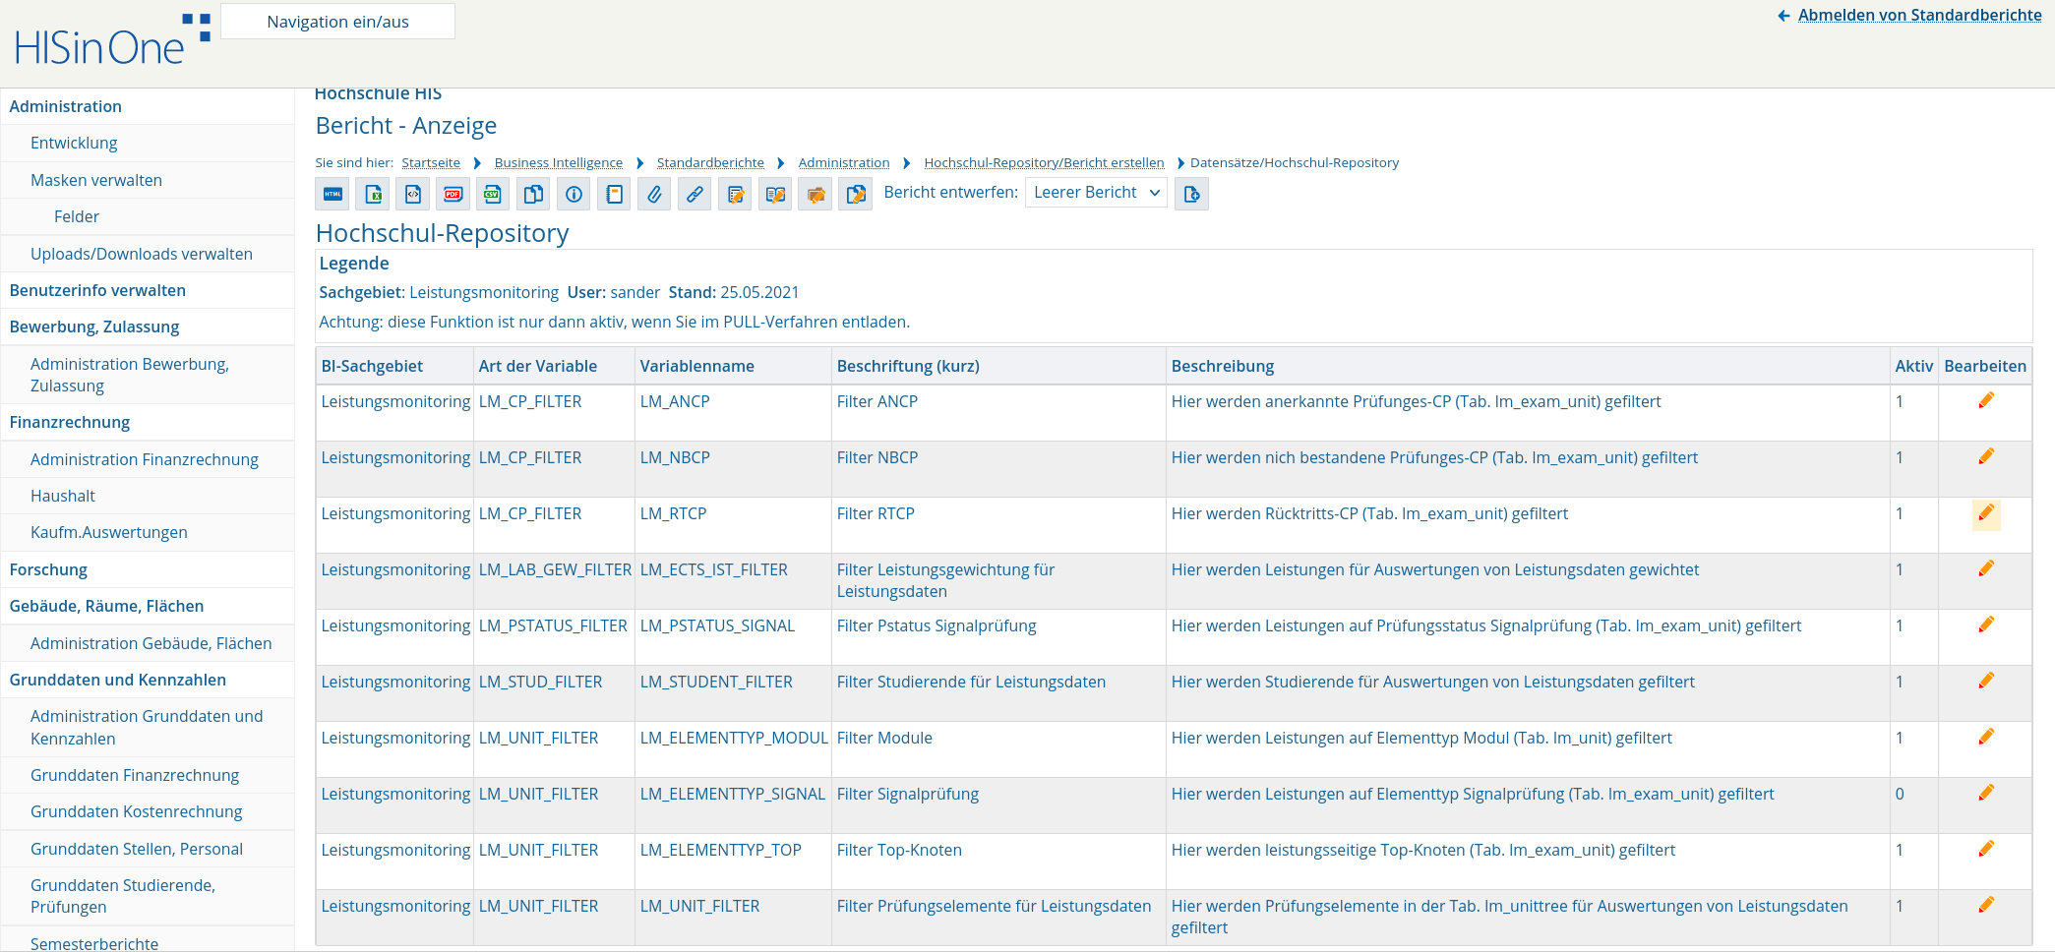Edit the LM_UNIT_FILTER variable row via pencil
Viewport: 2055px width, 952px height.
pyautogui.click(x=1986, y=905)
